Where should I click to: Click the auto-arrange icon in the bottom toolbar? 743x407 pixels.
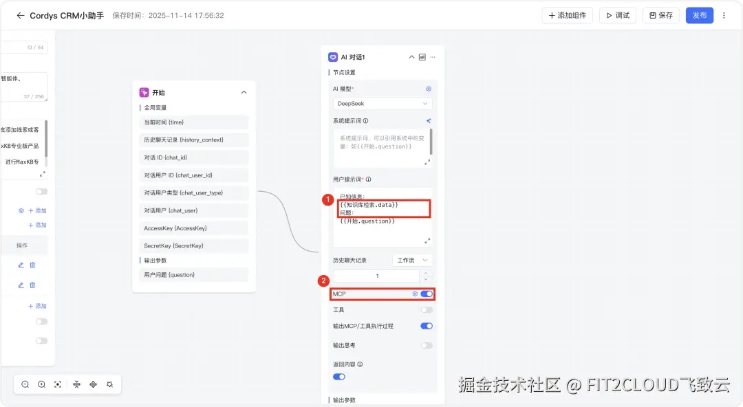109,384
